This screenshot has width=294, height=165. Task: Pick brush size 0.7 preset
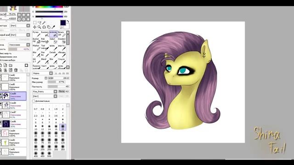coord(36,107)
